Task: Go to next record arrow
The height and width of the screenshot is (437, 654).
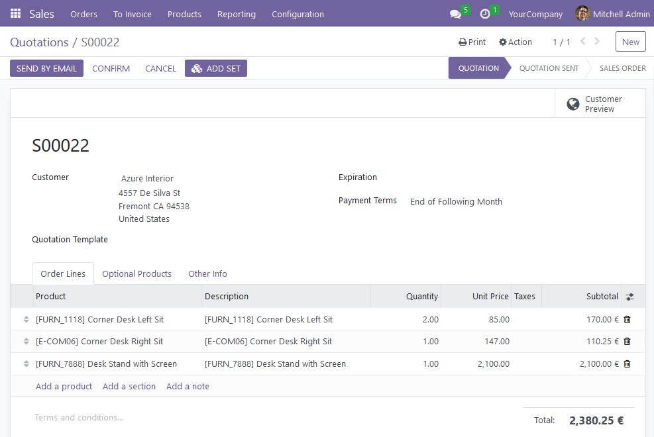Action: pyautogui.click(x=597, y=41)
